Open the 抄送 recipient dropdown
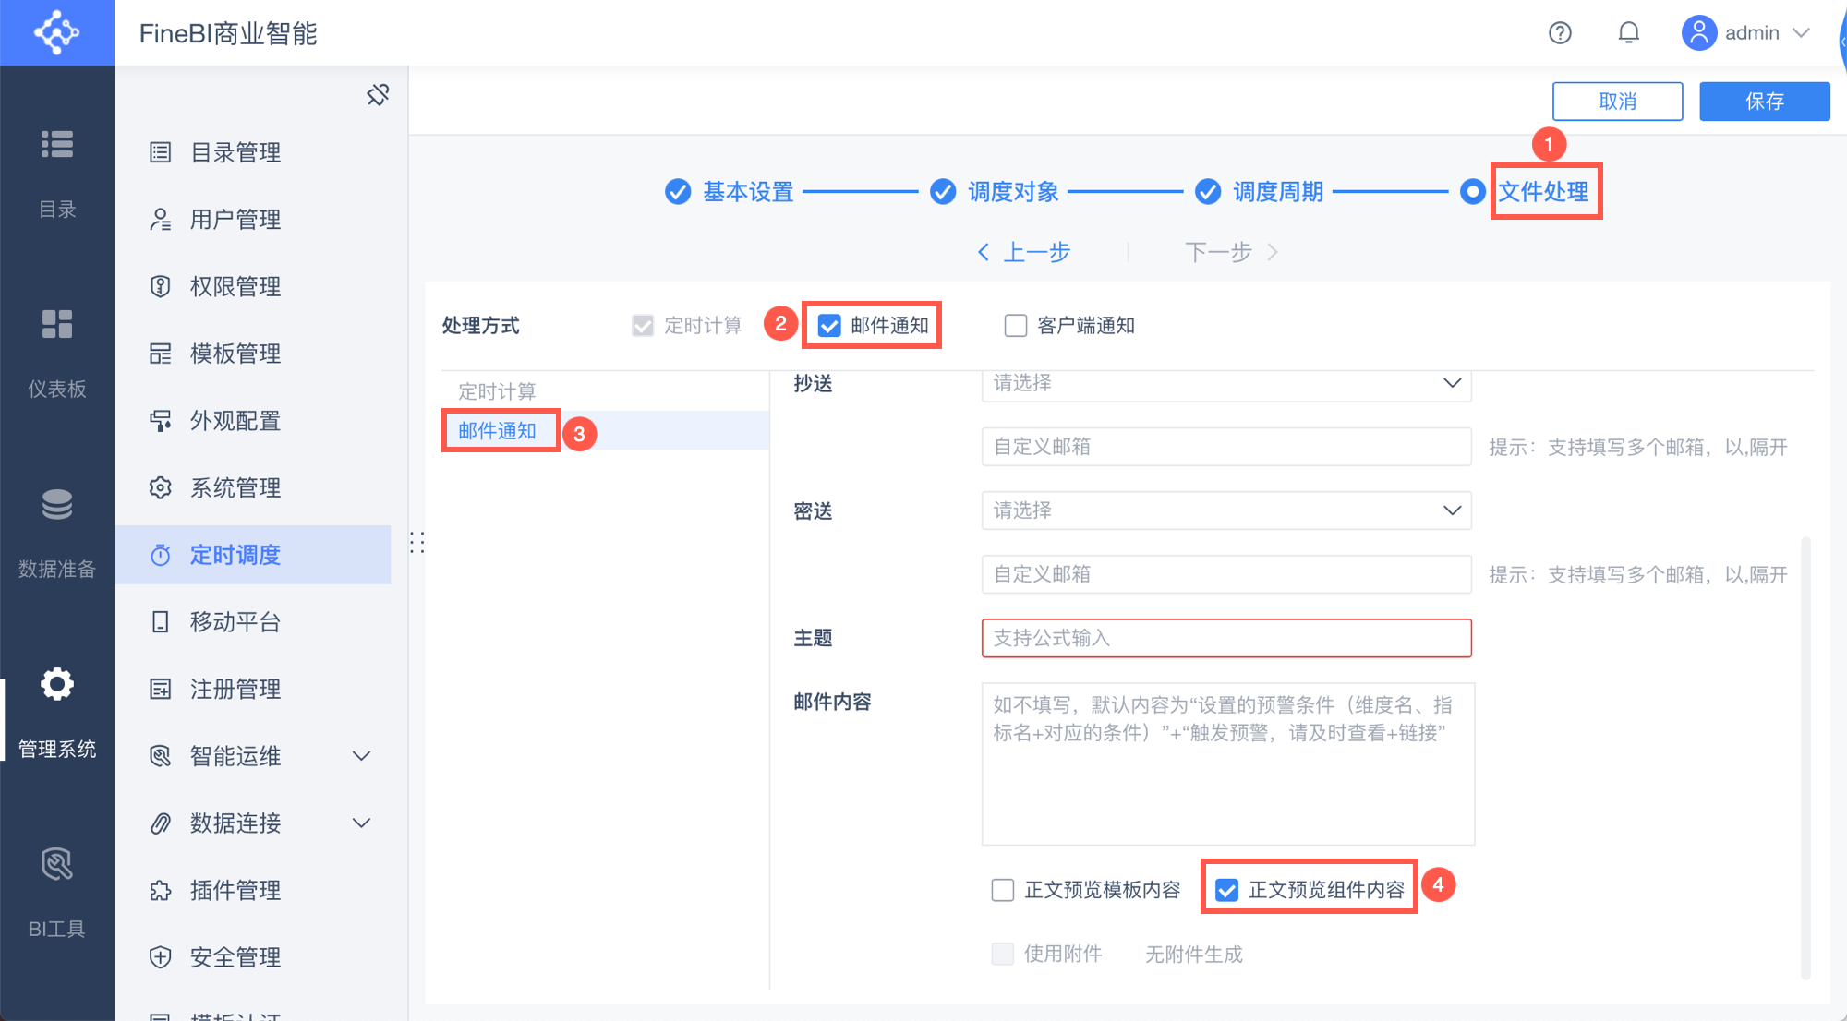Image resolution: width=1847 pixels, height=1021 pixels. pos(1225,383)
